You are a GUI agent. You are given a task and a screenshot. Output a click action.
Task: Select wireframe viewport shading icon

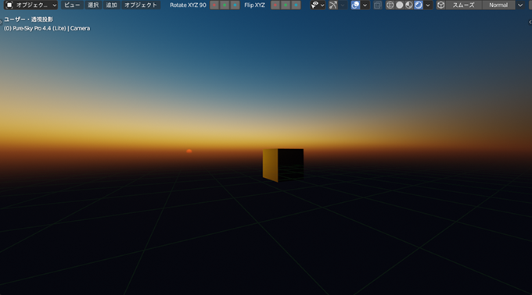pos(390,5)
